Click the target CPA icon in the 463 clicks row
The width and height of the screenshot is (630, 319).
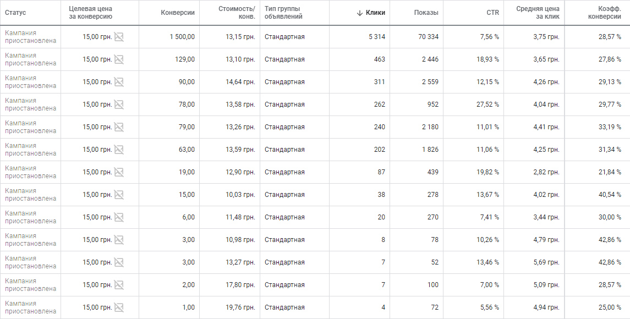tap(119, 59)
